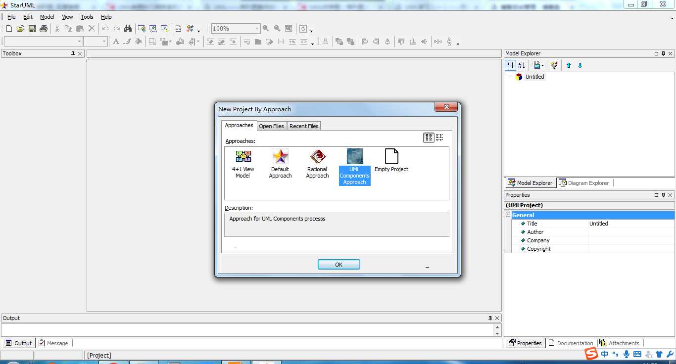Screen dimensions: 676x364
Task: Open Model Explorer filter funnel icon
Action: (x=554, y=65)
